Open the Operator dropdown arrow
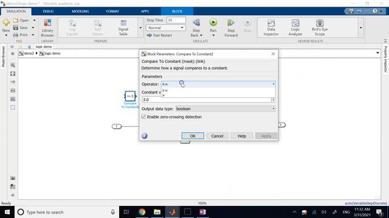Screen dimensions: 389x218 (x=274, y=84)
